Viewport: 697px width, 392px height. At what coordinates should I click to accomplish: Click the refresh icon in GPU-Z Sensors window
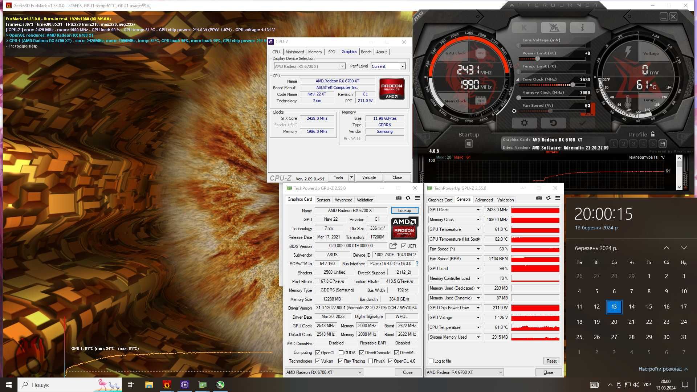coord(549,198)
